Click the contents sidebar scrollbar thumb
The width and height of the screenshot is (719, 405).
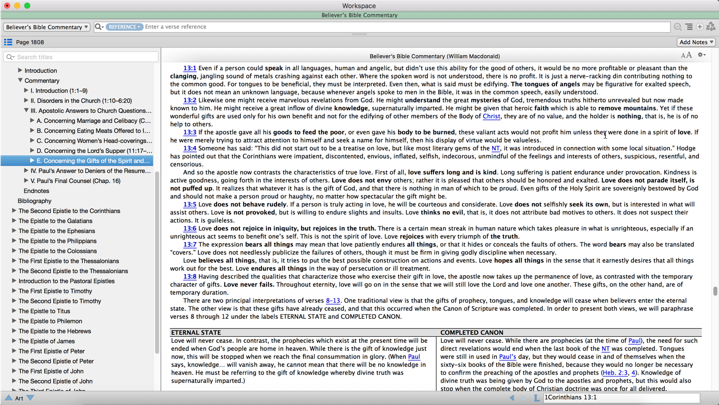157,263
